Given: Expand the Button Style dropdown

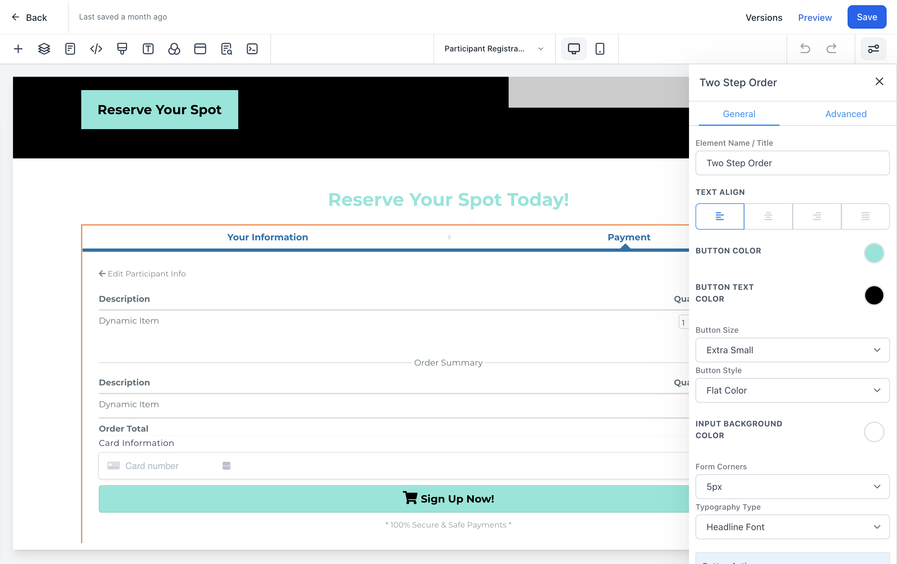Looking at the screenshot, I should coord(792,390).
